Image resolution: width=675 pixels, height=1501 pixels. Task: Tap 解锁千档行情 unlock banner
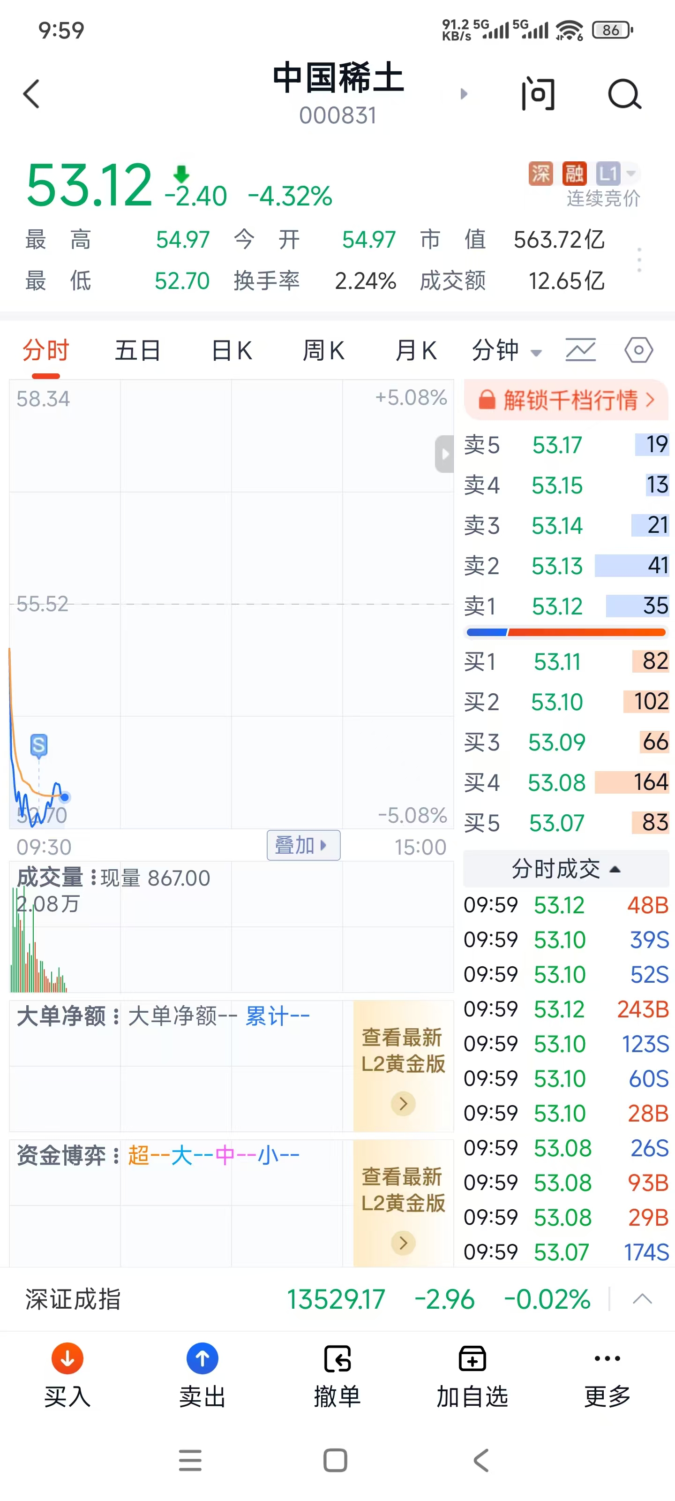pyautogui.click(x=566, y=400)
